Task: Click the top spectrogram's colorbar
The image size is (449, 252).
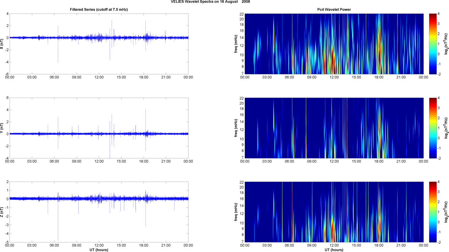Action: 433,44
